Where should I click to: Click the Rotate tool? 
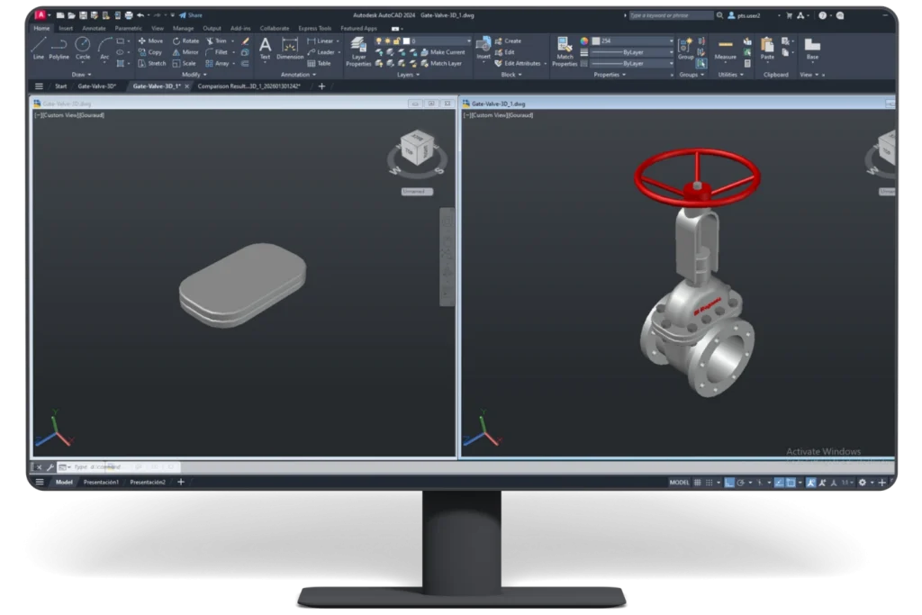coord(188,41)
